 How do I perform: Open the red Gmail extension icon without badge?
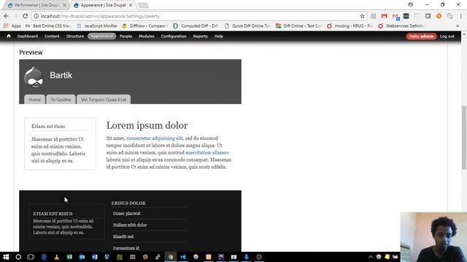tap(385, 16)
